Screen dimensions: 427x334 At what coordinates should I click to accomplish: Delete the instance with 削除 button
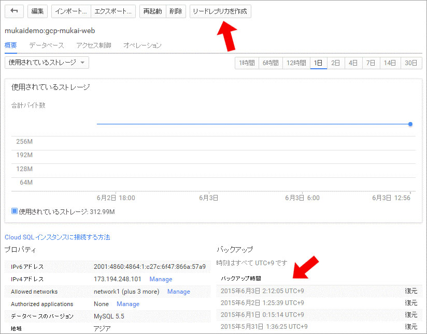tap(176, 11)
